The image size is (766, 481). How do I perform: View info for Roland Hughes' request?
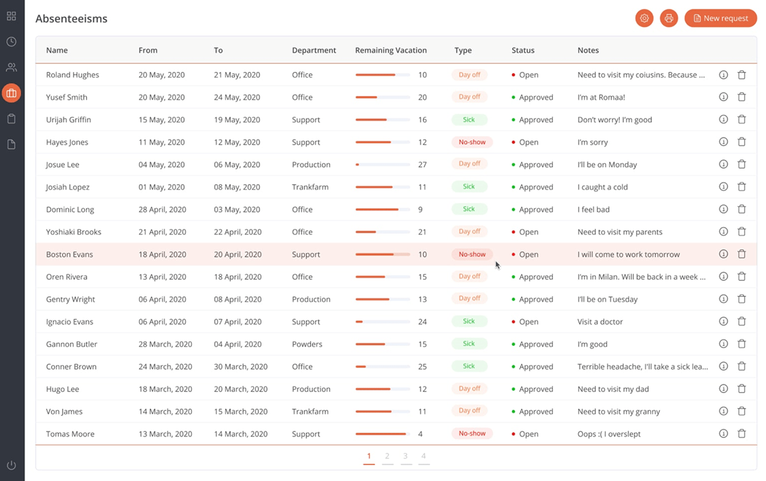(x=723, y=74)
